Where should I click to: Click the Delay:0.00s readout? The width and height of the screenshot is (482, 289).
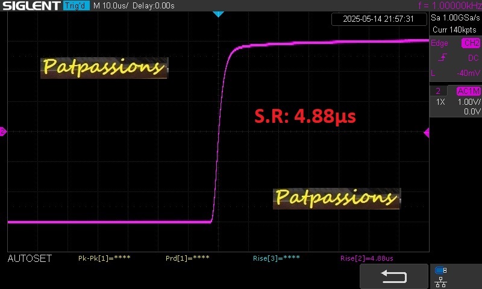tap(154, 6)
